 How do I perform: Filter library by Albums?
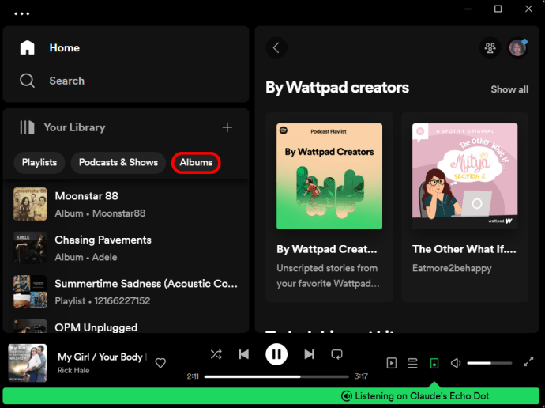(196, 162)
